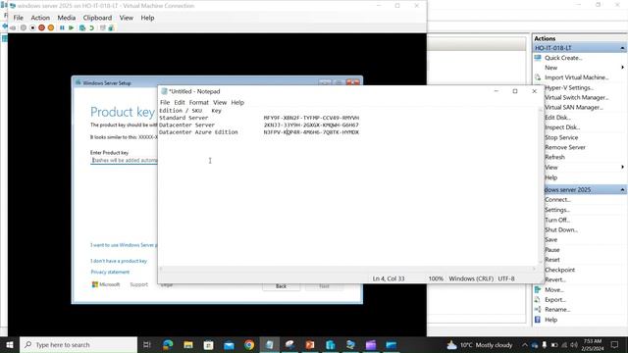Open VM Connection Clipboard menu

tap(97, 18)
